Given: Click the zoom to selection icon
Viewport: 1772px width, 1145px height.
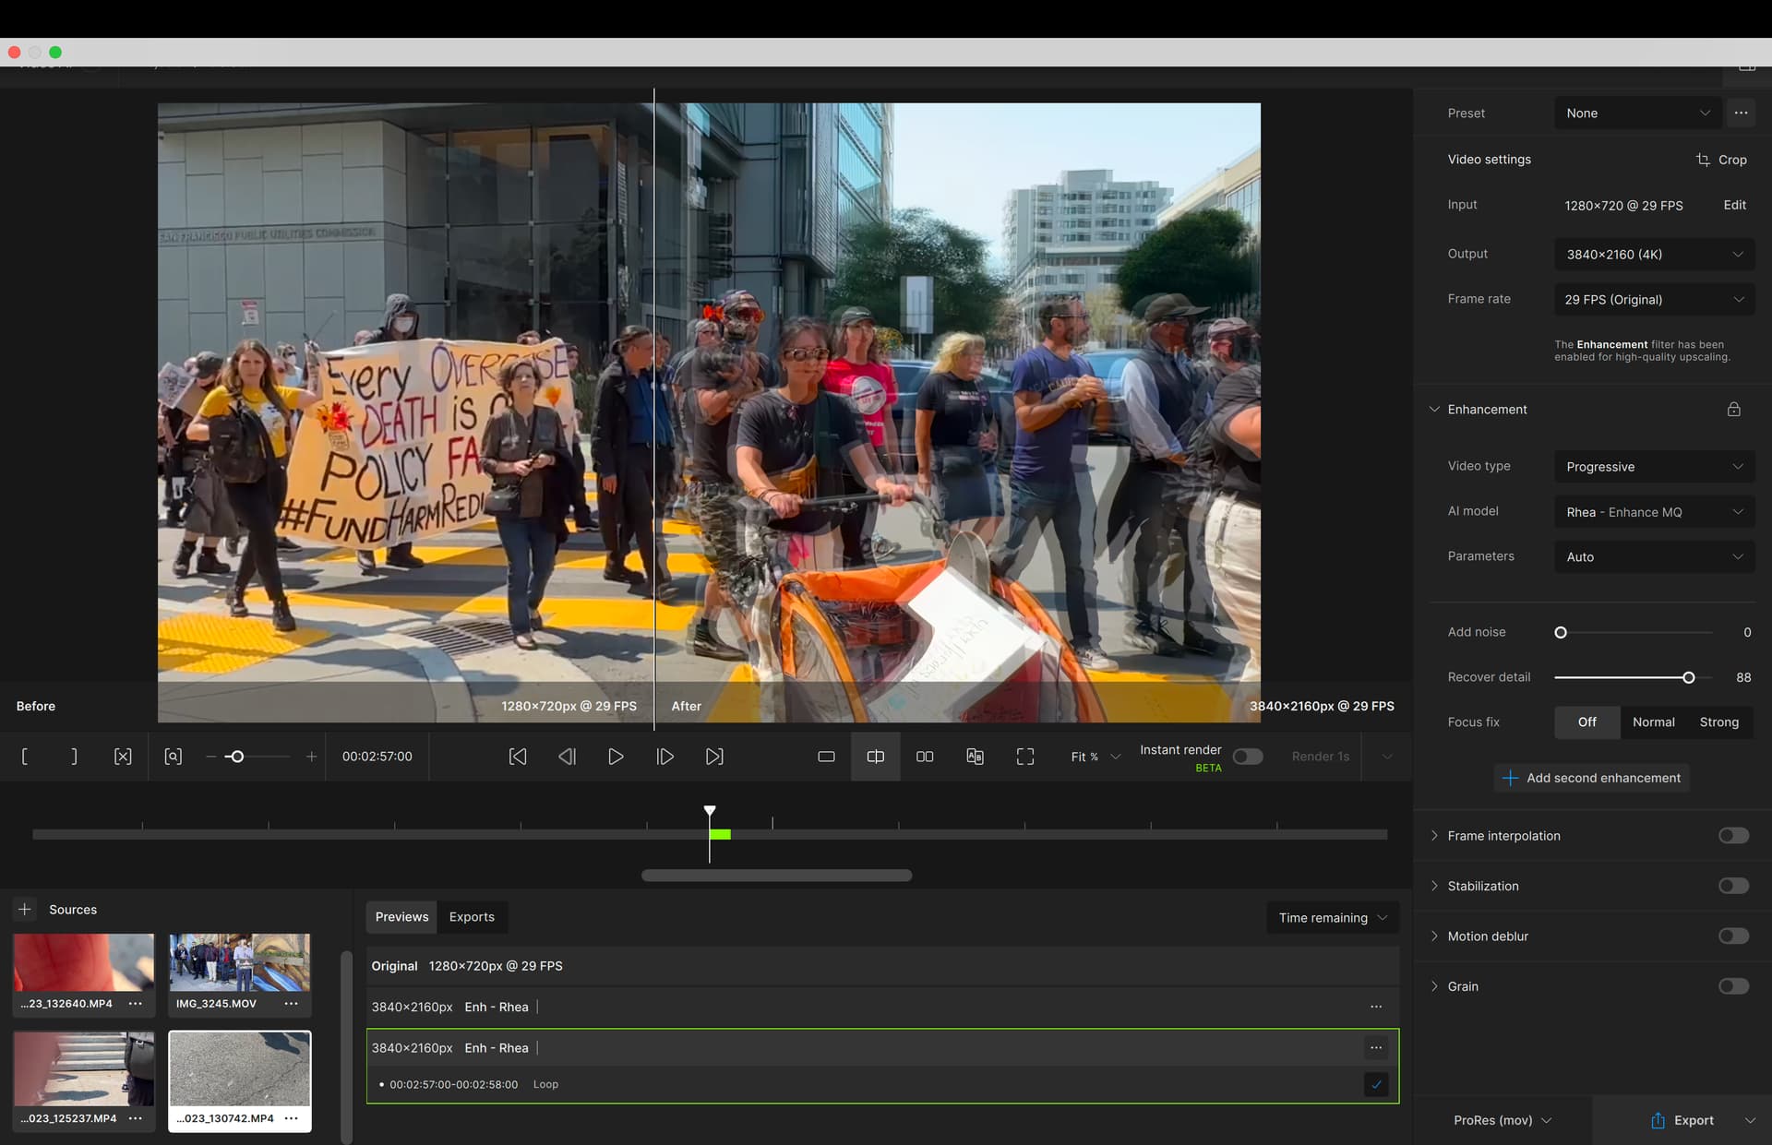Looking at the screenshot, I should click(173, 757).
